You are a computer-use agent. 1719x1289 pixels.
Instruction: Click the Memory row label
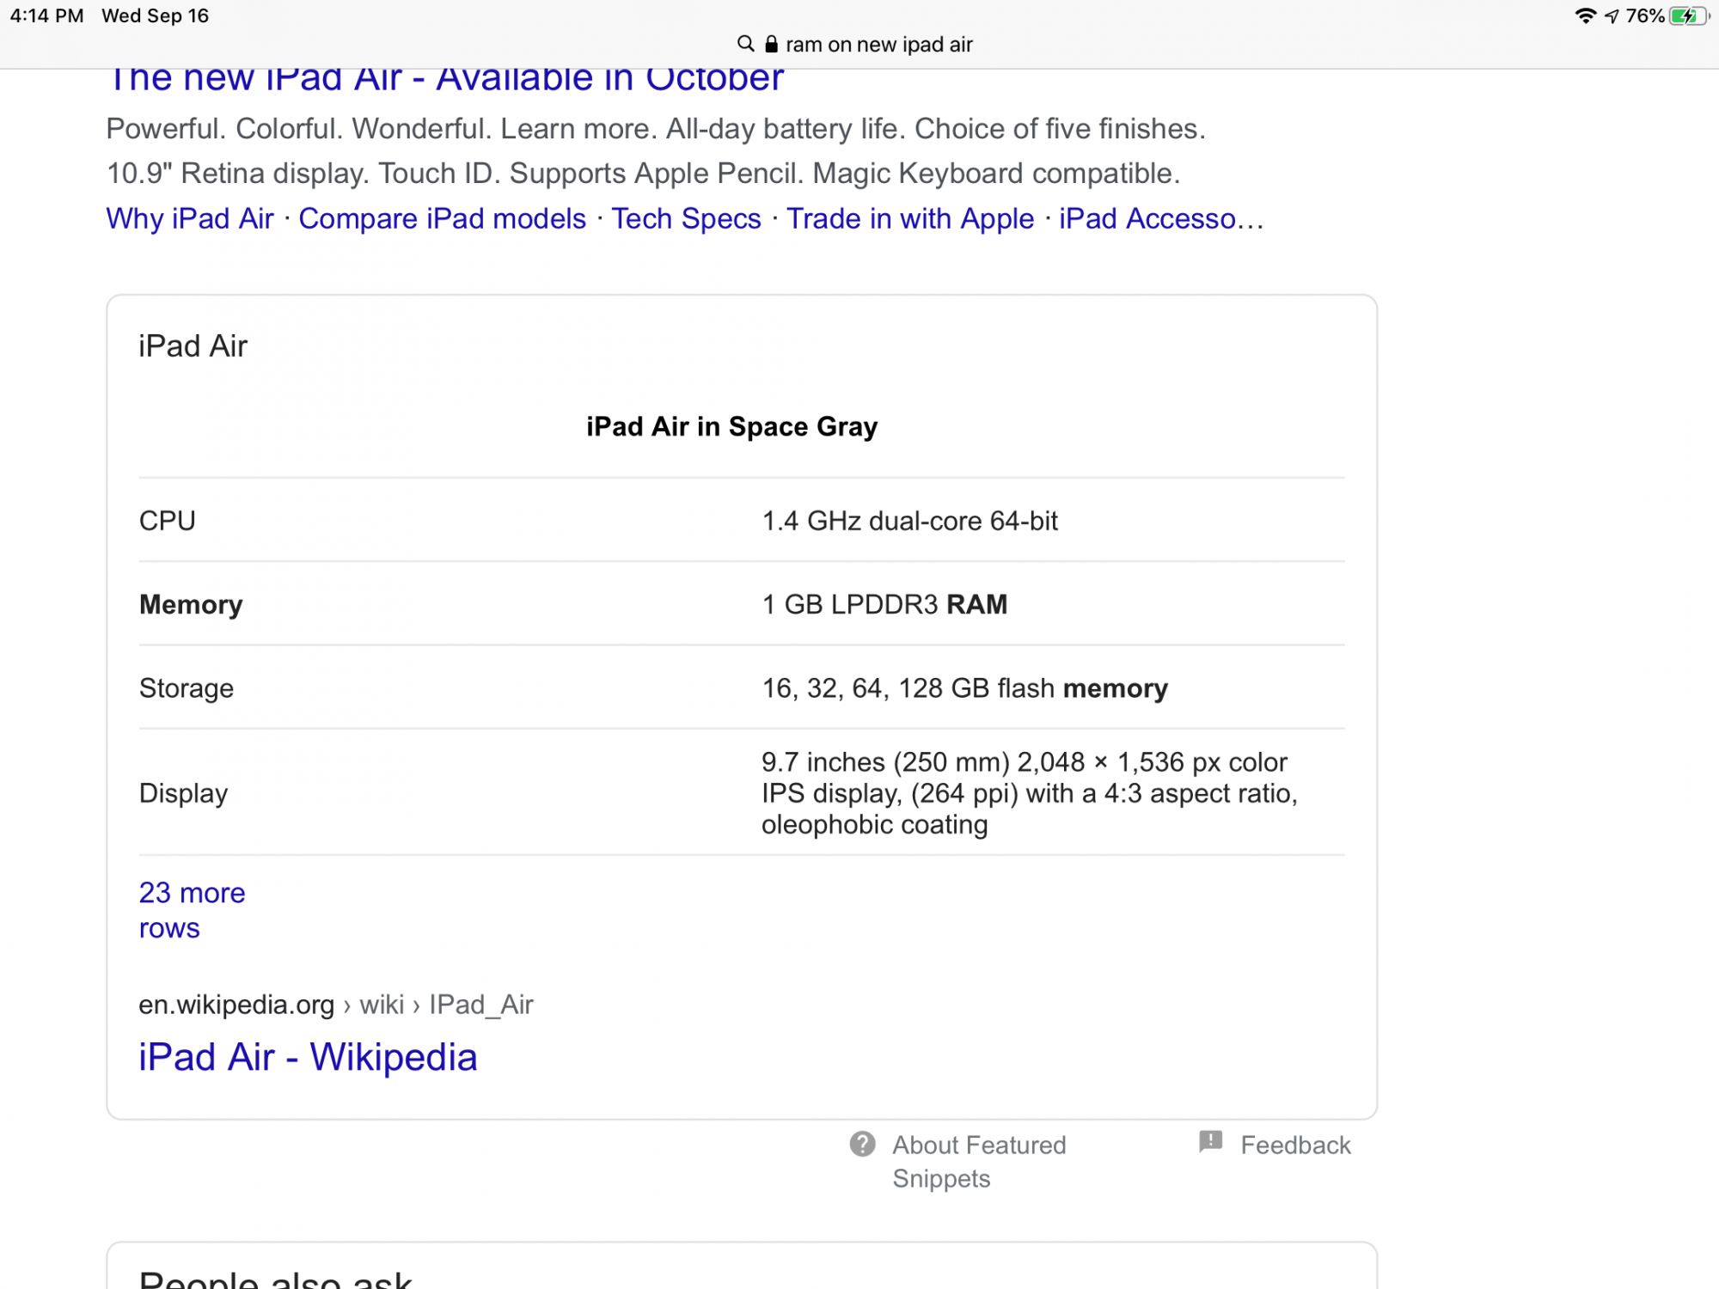point(191,605)
